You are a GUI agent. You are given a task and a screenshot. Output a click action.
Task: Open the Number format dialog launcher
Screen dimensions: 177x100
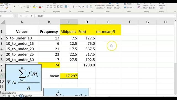pos(92,11)
